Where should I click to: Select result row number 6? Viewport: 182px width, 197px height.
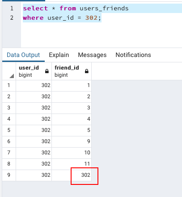(9, 141)
